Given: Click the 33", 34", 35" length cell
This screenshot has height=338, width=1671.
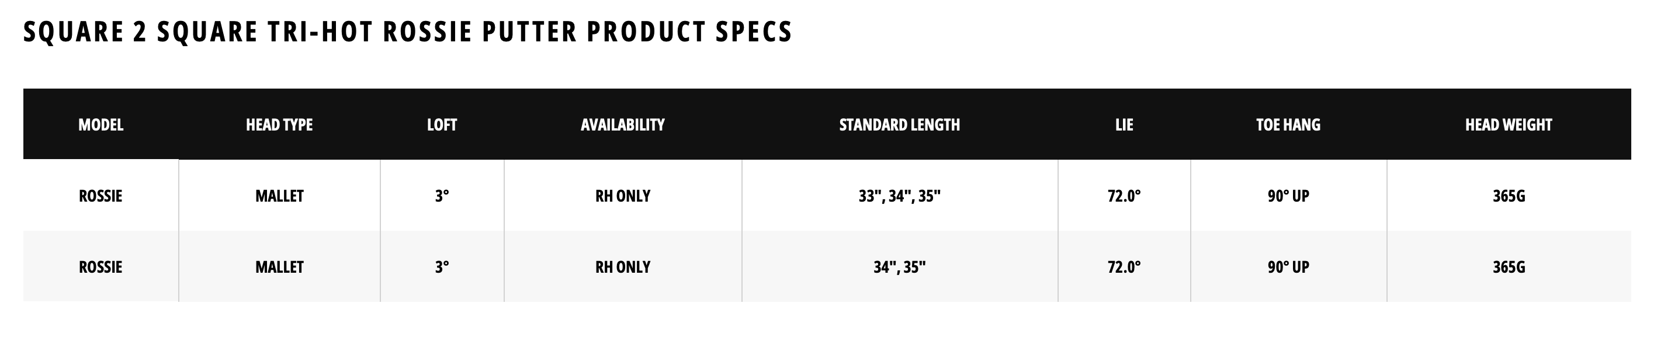Looking at the screenshot, I should [899, 196].
